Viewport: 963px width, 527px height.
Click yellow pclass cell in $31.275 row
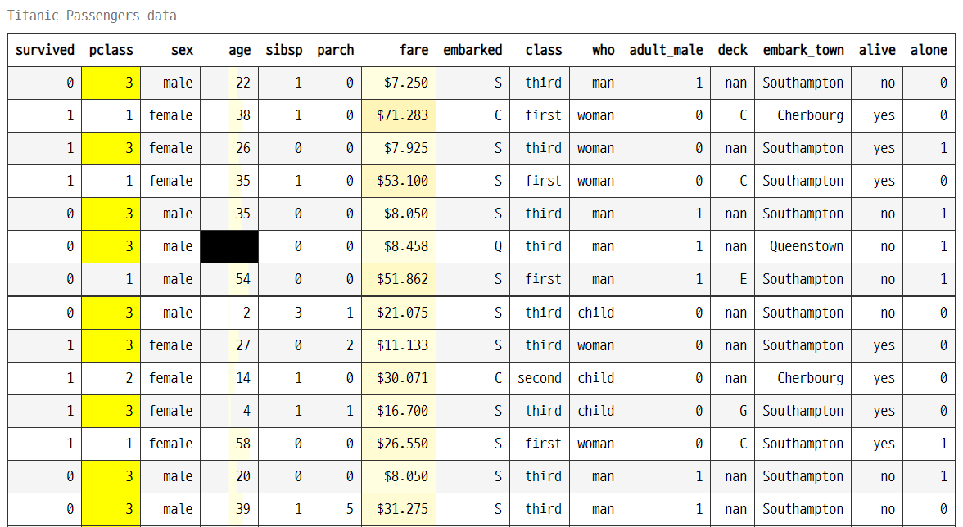[x=111, y=509]
